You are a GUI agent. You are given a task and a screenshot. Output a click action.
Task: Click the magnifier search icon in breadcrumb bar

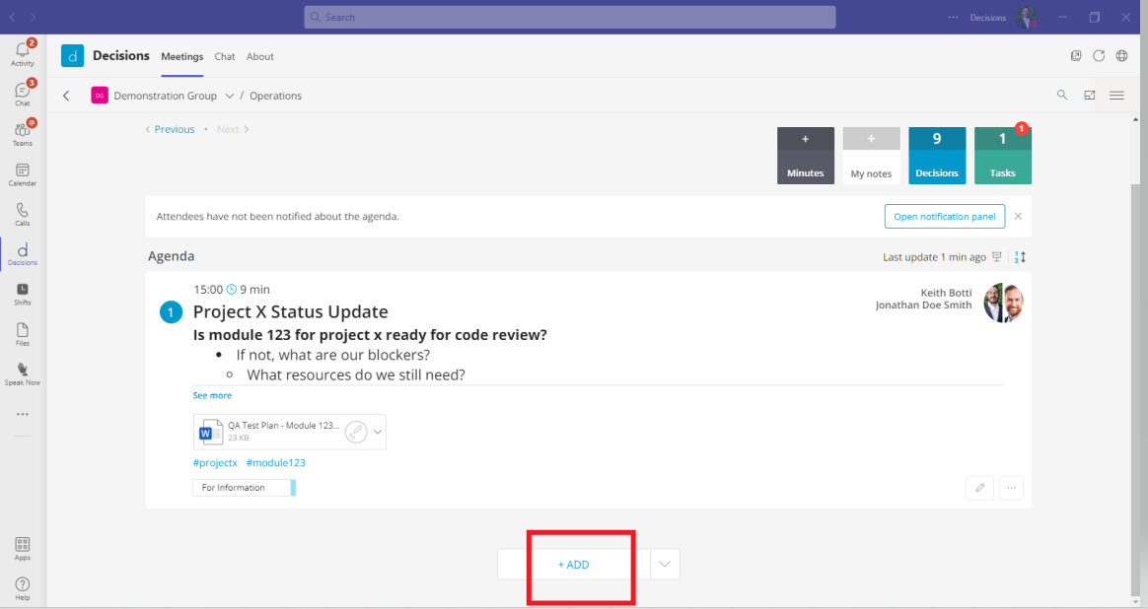[1062, 96]
